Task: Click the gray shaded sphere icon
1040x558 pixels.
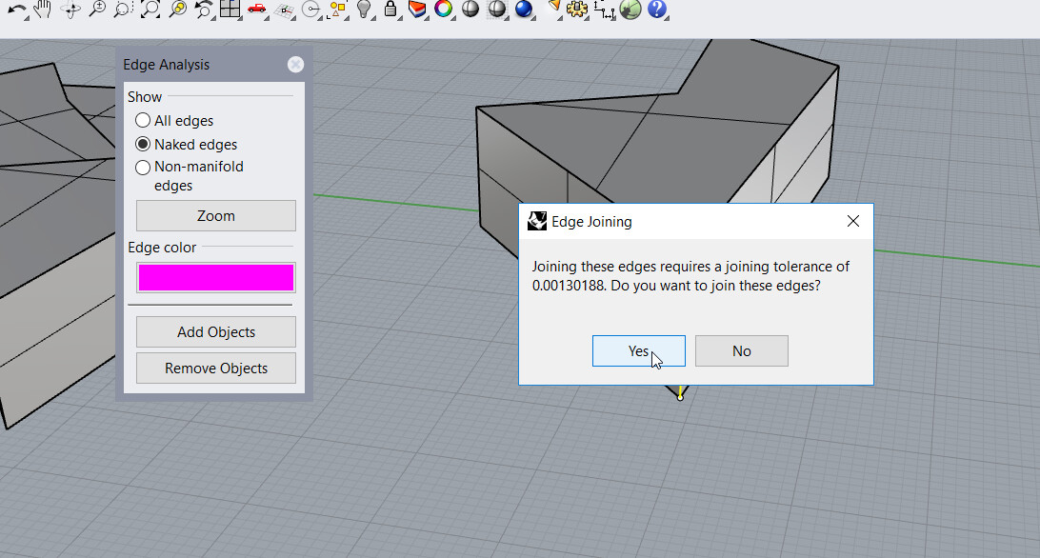Action: pos(470,9)
